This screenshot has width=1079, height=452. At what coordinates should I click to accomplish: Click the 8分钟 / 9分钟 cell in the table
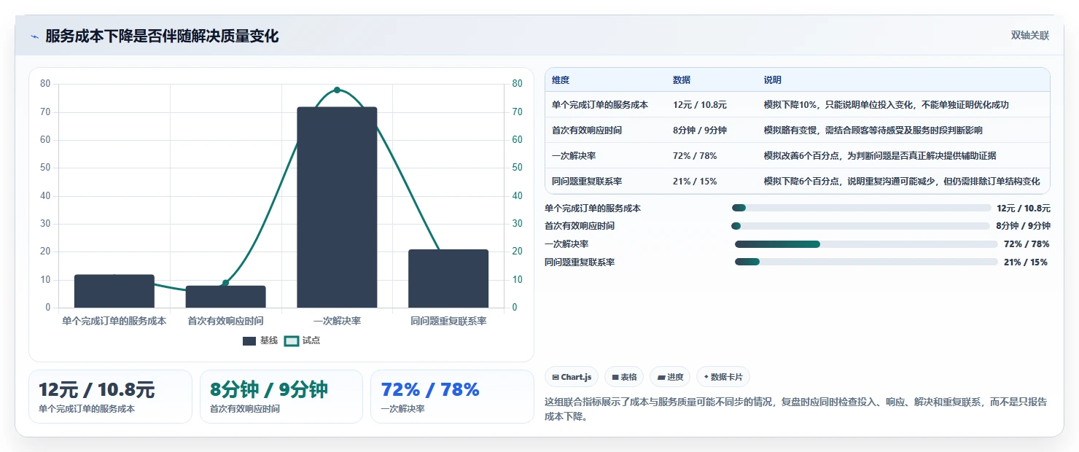coord(700,130)
